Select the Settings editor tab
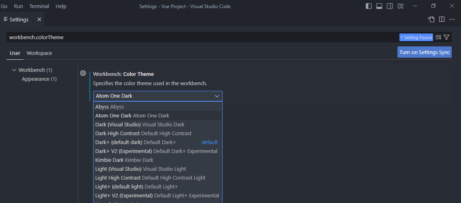 tap(22, 19)
